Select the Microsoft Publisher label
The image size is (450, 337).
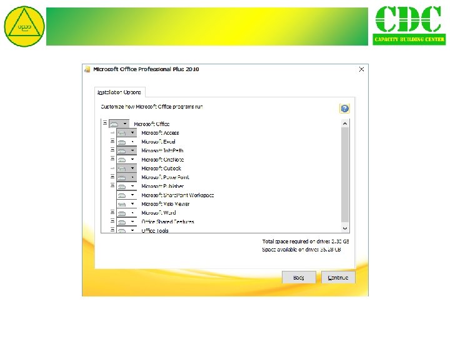[162, 186]
